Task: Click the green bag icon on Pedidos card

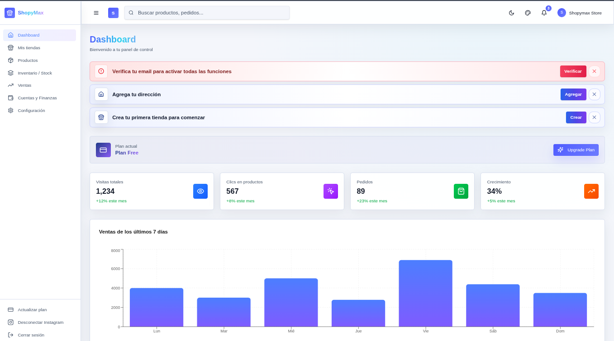Action: click(x=461, y=191)
